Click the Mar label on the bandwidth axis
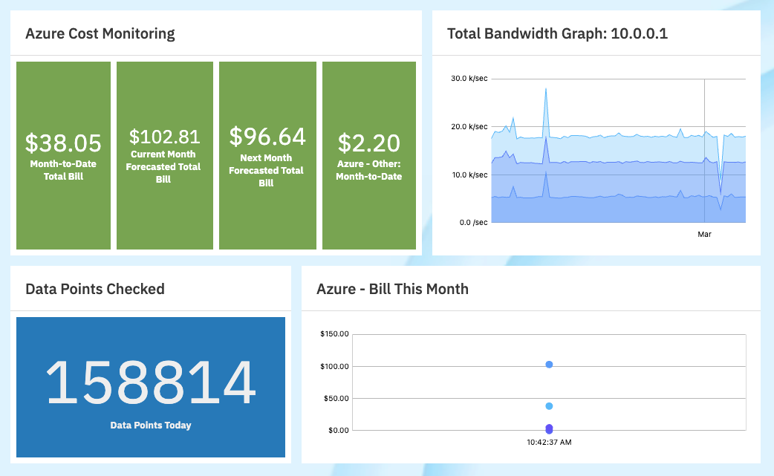774x476 pixels. [x=704, y=234]
